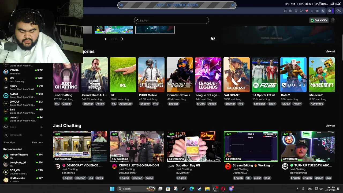Open DEMOCRAT VIOLENCE stream thumbnail
Image resolution: width=343 pixels, height=193 pixels.
click(80, 146)
